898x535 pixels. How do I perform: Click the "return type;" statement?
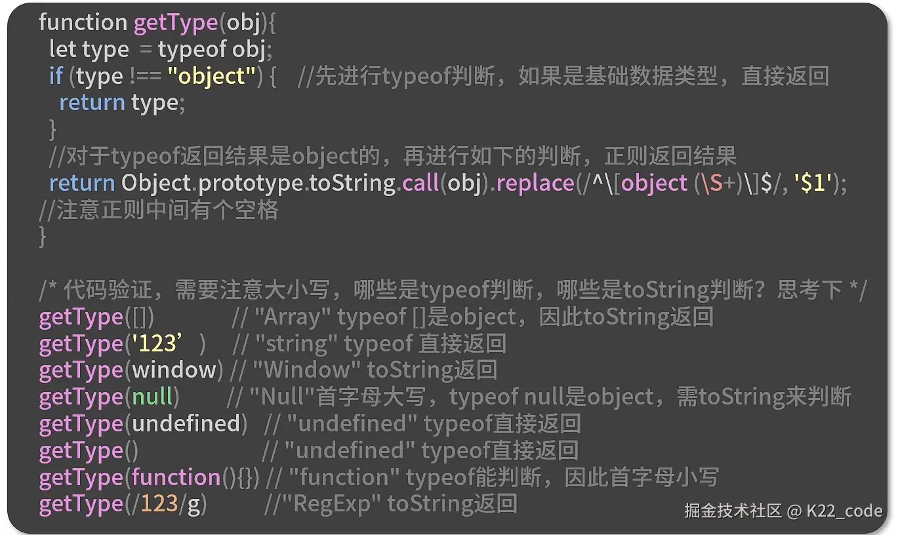click(x=122, y=103)
